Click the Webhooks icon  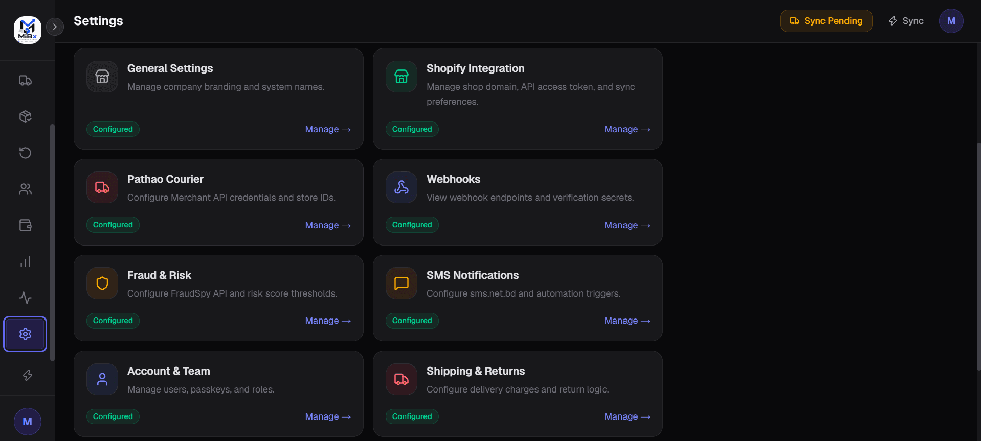tap(402, 187)
